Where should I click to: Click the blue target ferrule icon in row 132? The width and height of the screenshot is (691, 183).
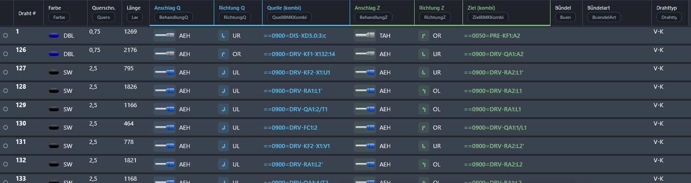365,164
